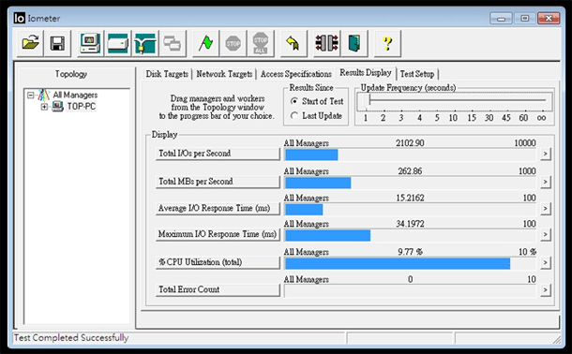Image resolution: width=572 pixels, height=354 pixels.
Task: Open arrow beside CPU Utilization bar
Action: [545, 262]
